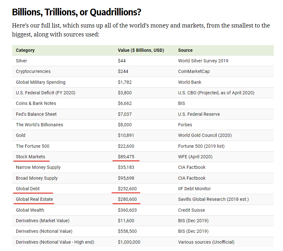Viewport: 283px width, 251px height.
Task: Click the Narrow Money Supply row label
Action: 38,167
